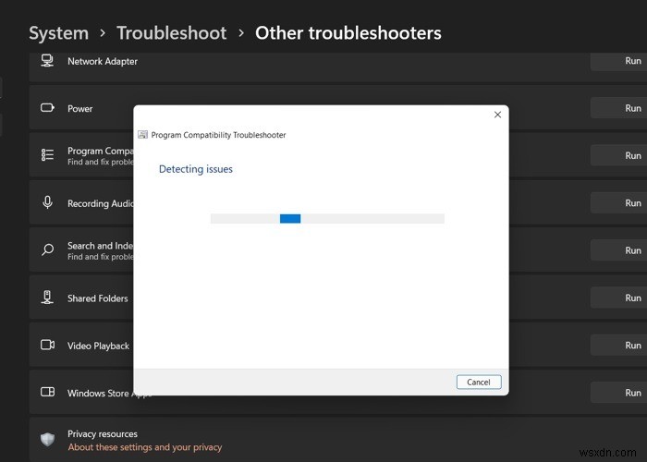Click the Shared Folders icon

tap(47, 298)
